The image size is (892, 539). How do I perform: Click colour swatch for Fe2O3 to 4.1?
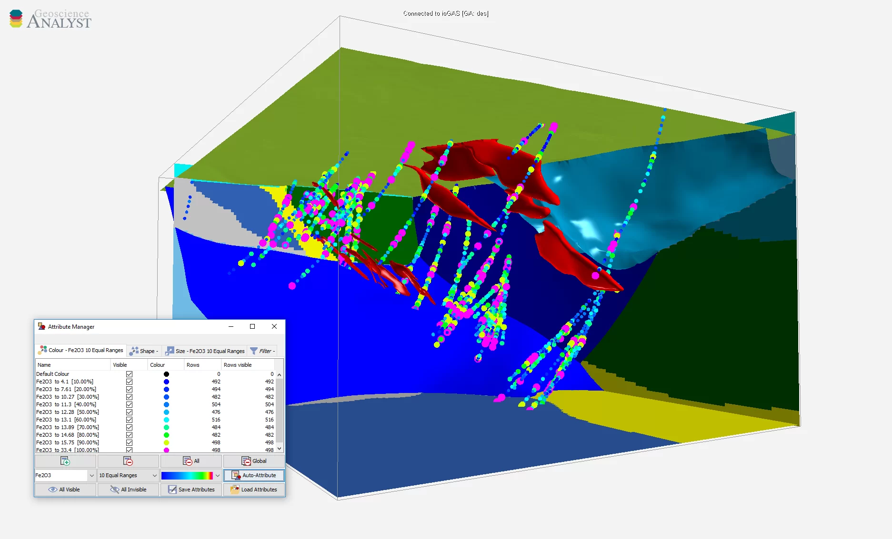166,382
